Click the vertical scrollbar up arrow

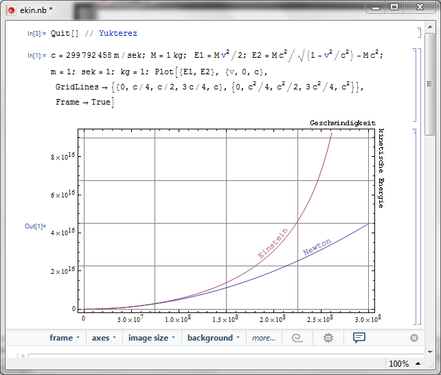point(429,27)
